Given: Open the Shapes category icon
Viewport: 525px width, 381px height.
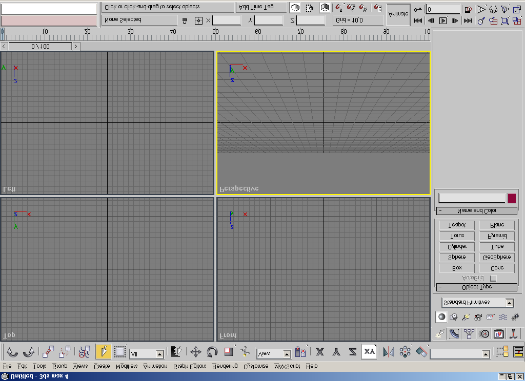Looking at the screenshot, I should [x=454, y=317].
